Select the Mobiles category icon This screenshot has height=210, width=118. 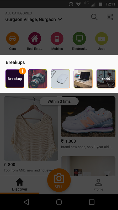[57, 39]
